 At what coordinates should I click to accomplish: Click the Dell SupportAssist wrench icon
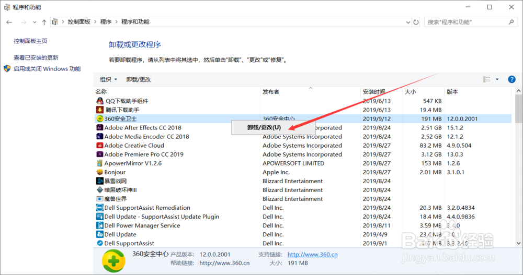(x=100, y=243)
